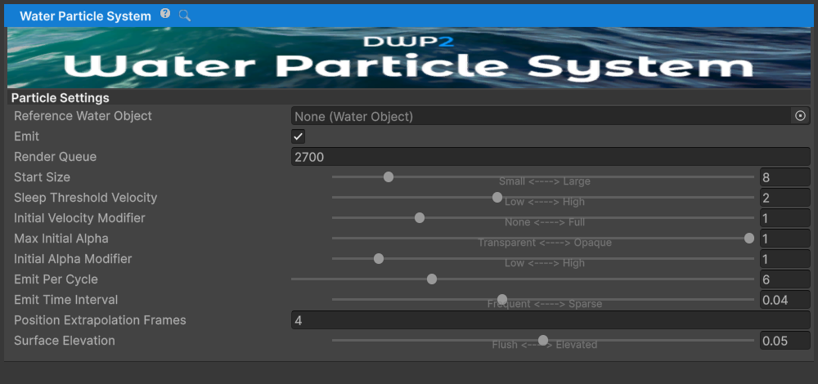
Task: Adjust the Initial Alpha Modifier slider handle
Action: [x=379, y=258]
